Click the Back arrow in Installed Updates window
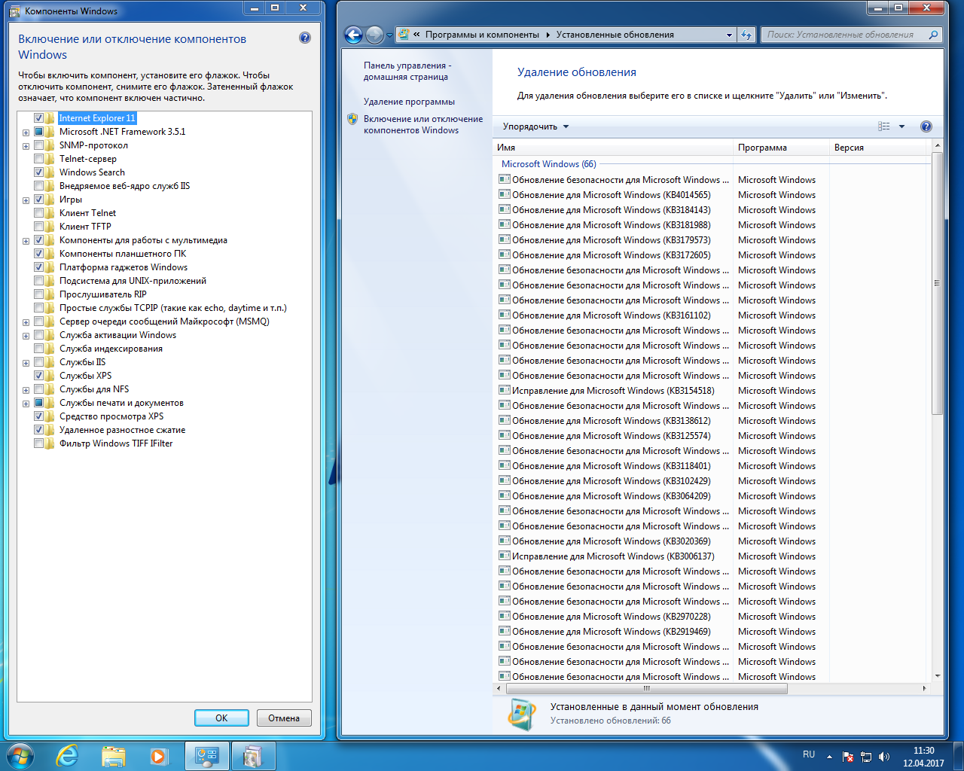The height and width of the screenshot is (771, 964). tap(353, 35)
